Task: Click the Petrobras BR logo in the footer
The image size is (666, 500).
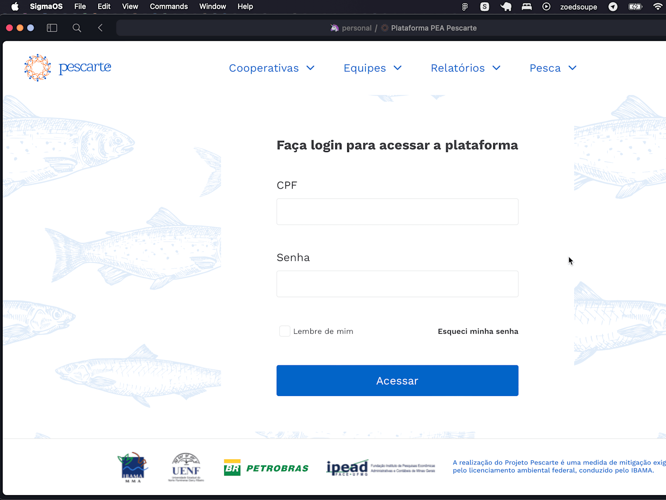Action: 266,468
